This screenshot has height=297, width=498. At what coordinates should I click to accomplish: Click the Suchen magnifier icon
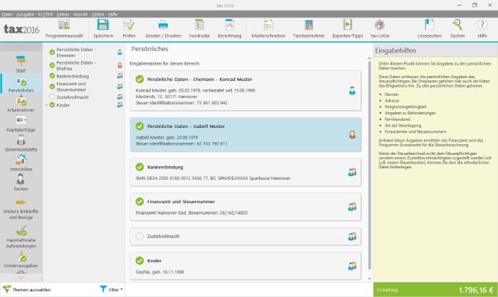click(x=457, y=25)
